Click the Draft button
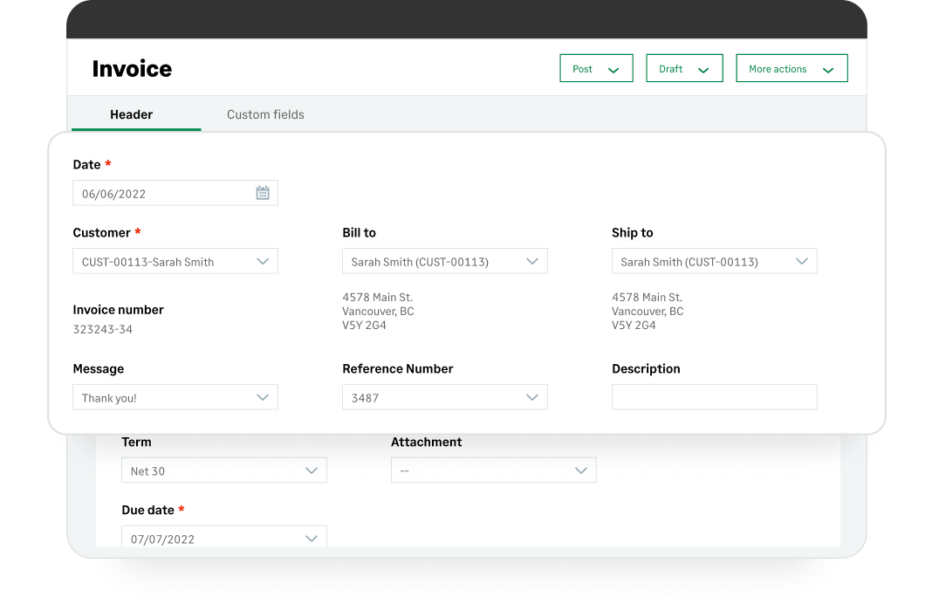This screenshot has height=611, width=932. pos(673,67)
